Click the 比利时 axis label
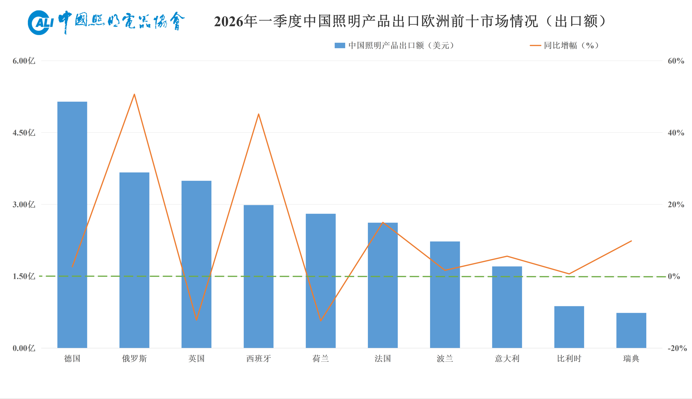692x399 pixels. coord(570,358)
